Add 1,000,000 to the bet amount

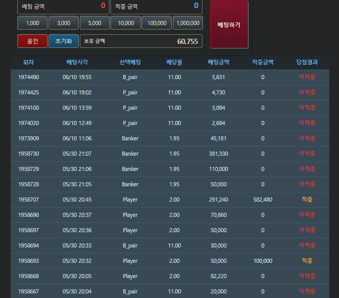[188, 22]
